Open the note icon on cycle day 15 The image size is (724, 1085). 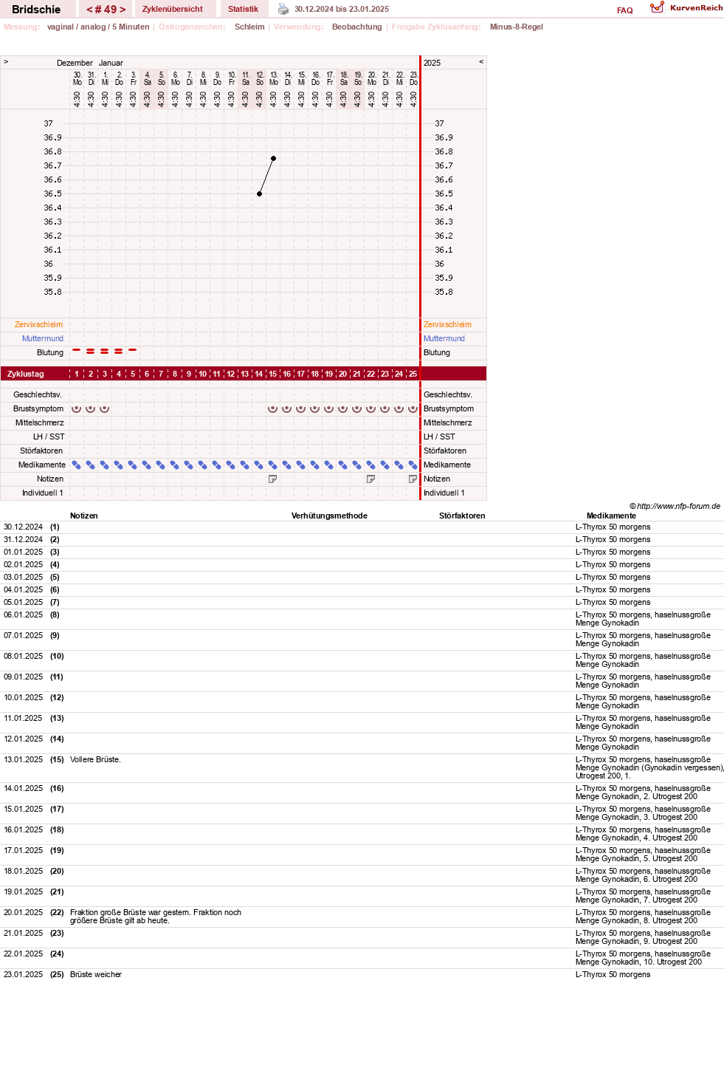(x=272, y=479)
